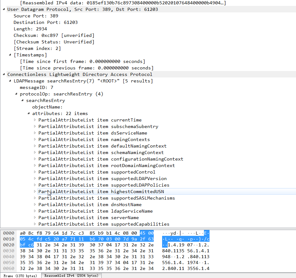The height and width of the screenshot is (278, 296).
Task: Switch to the Frame (1370 bytes) tab
Action: [20, 275]
